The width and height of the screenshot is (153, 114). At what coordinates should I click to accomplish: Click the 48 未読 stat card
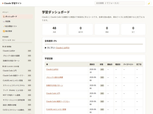click(x=54, y=29)
